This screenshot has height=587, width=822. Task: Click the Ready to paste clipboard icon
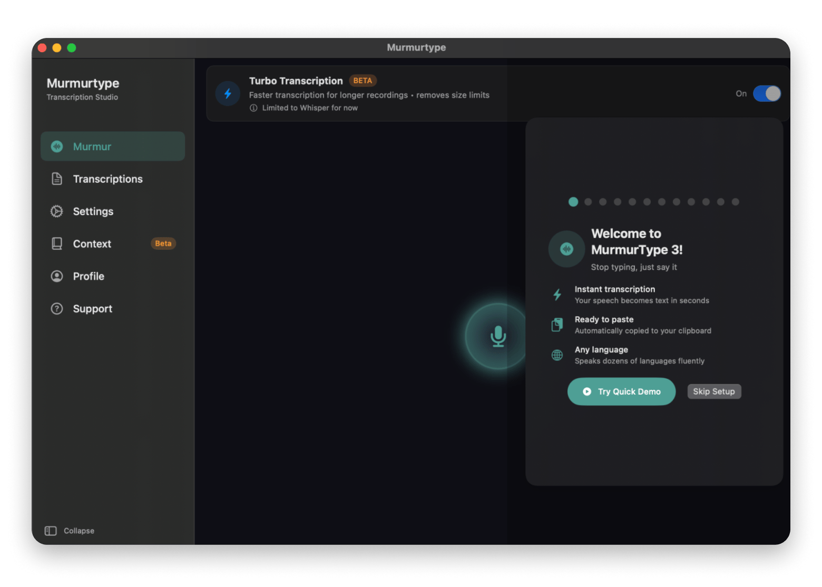[x=557, y=325]
